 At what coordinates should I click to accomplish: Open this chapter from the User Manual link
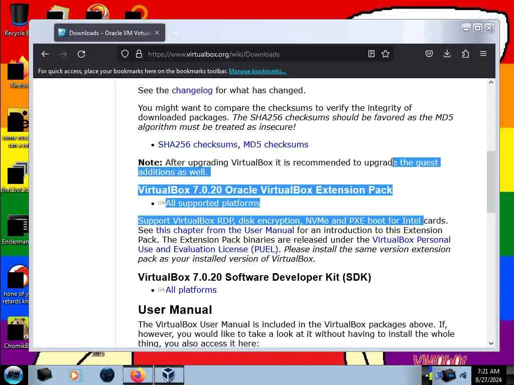(225, 230)
